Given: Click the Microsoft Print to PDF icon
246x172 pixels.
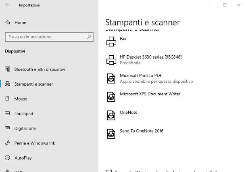Looking at the screenshot, I should [111, 78].
